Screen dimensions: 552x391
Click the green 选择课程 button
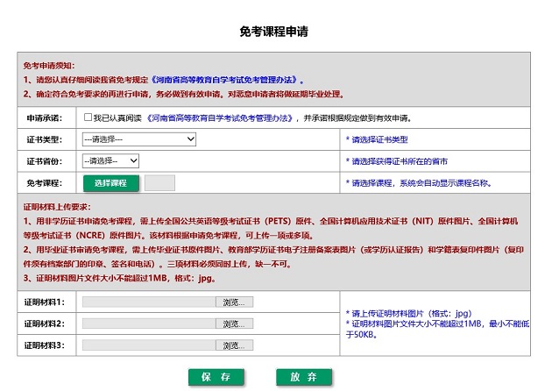tap(111, 183)
